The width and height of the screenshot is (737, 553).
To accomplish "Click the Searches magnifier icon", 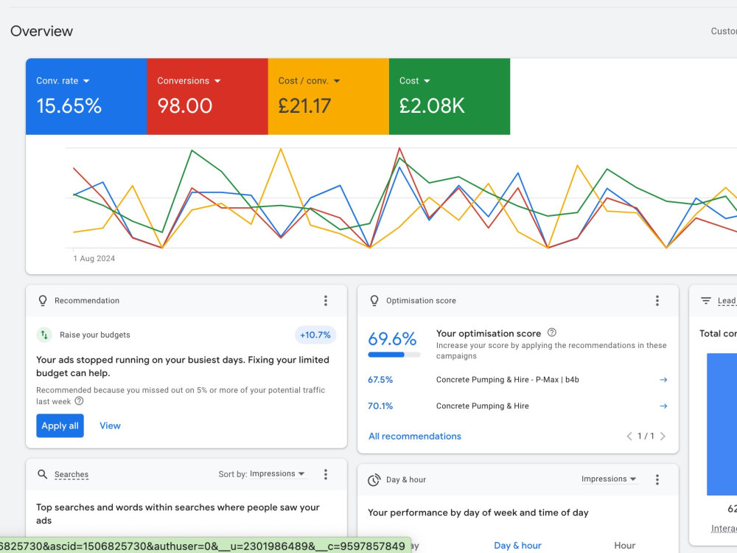I will 42,474.
